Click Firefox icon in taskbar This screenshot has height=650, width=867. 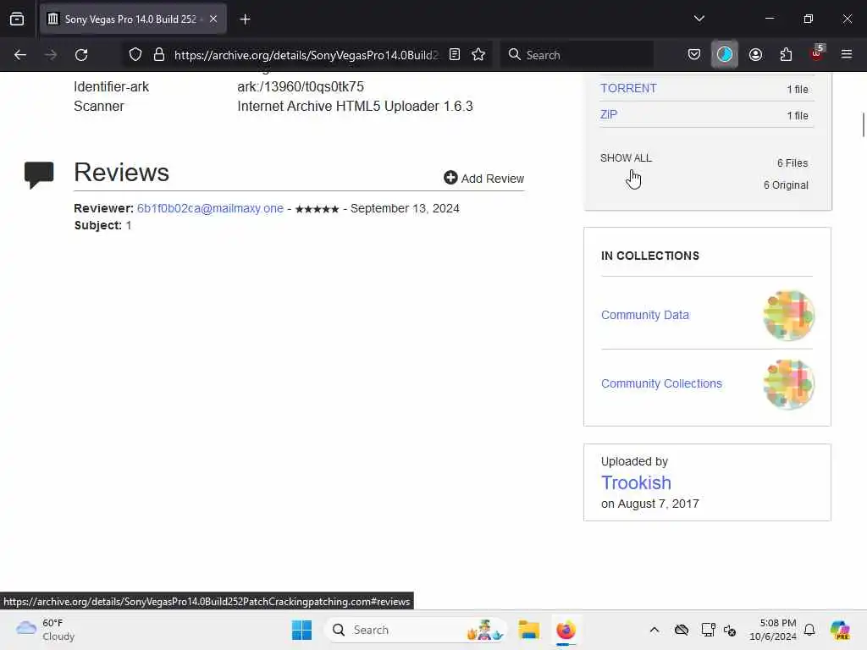(566, 630)
